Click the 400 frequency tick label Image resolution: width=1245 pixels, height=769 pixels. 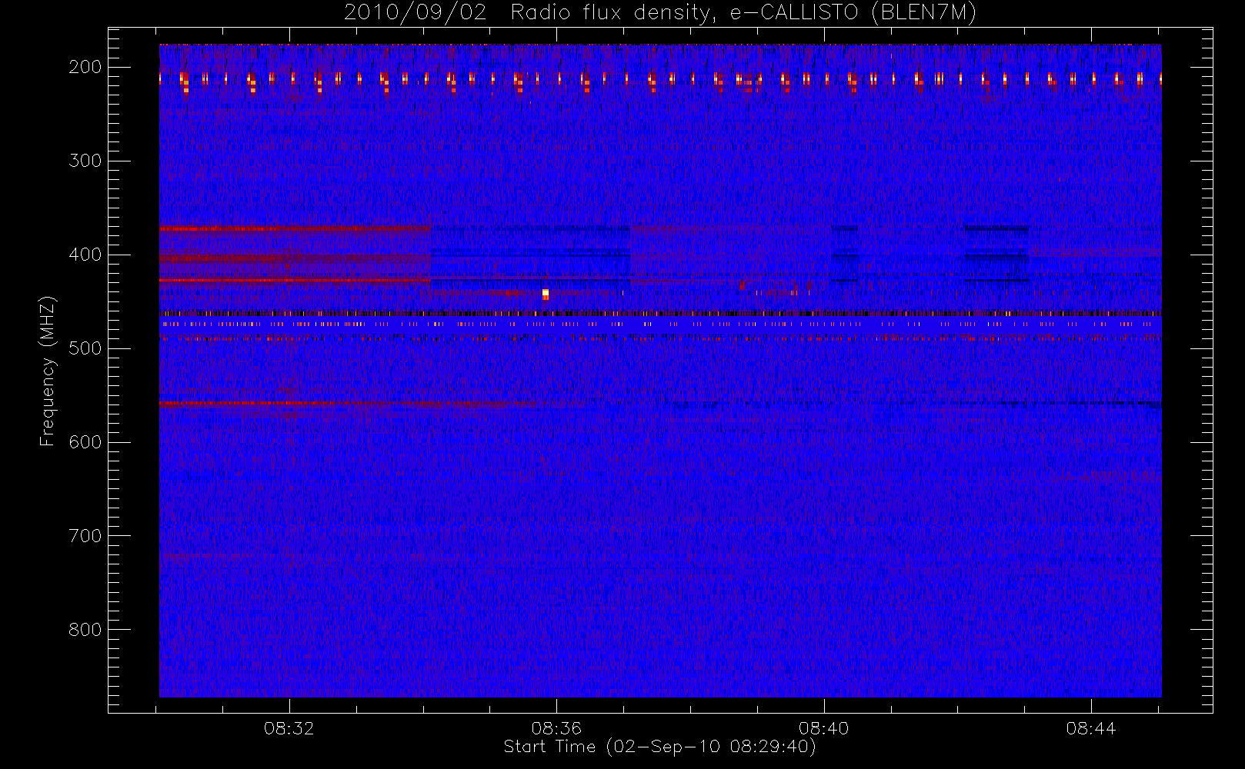(85, 255)
